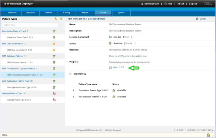The height and width of the screenshot is (138, 216).
Task: Click warning icon beside IBM Data Mart Pattern 1.1
Action: point(54,44)
